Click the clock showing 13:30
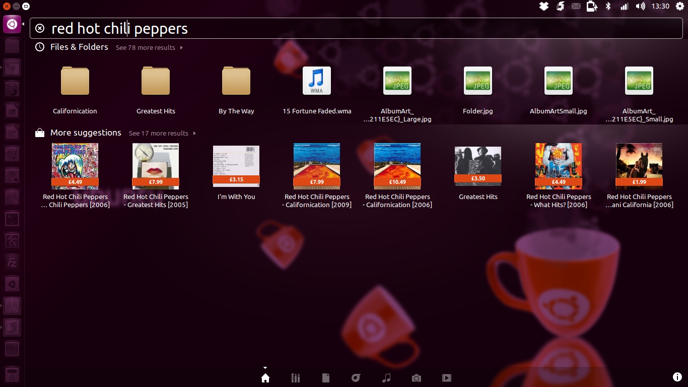This screenshot has width=688, height=387. (x=660, y=6)
